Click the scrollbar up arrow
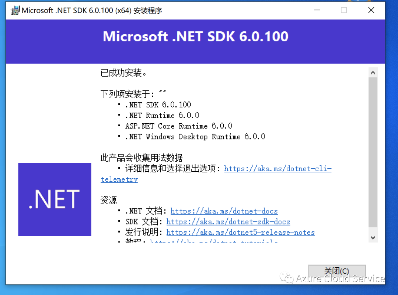 373,73
